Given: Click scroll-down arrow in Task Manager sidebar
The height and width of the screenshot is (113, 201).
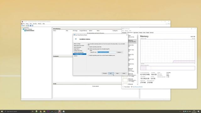Looking at the screenshot, I should tap(138, 84).
